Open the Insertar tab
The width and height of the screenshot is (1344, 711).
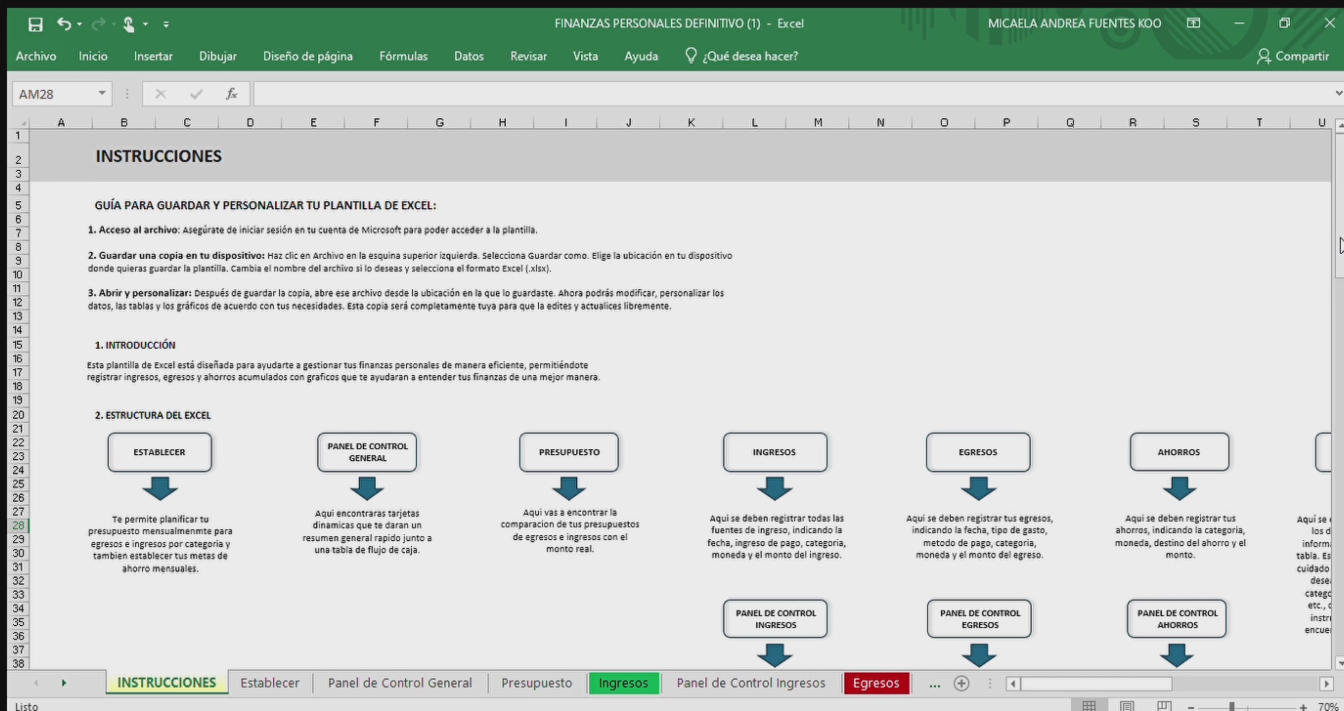pyautogui.click(x=153, y=56)
